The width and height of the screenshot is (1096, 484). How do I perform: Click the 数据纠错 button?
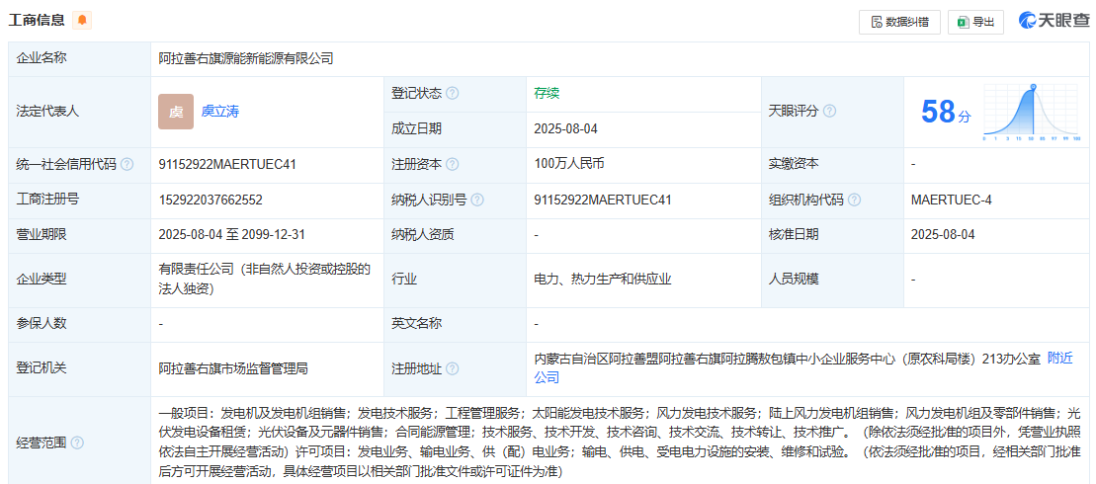point(899,22)
